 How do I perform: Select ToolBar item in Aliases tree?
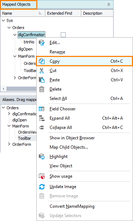[x=24, y=138]
